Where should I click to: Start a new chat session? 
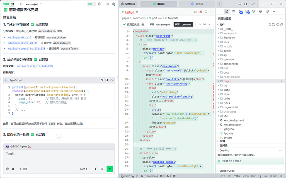(x=100, y=4)
